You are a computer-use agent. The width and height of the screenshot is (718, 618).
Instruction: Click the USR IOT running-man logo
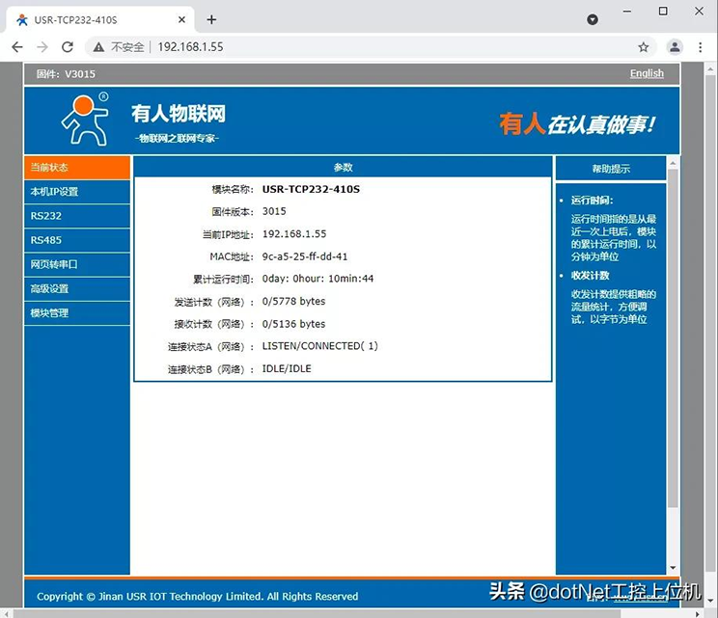(85, 120)
